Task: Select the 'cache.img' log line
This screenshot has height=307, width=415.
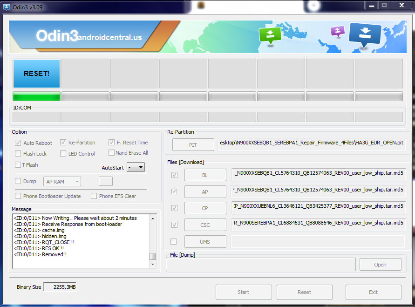Action: (39, 230)
